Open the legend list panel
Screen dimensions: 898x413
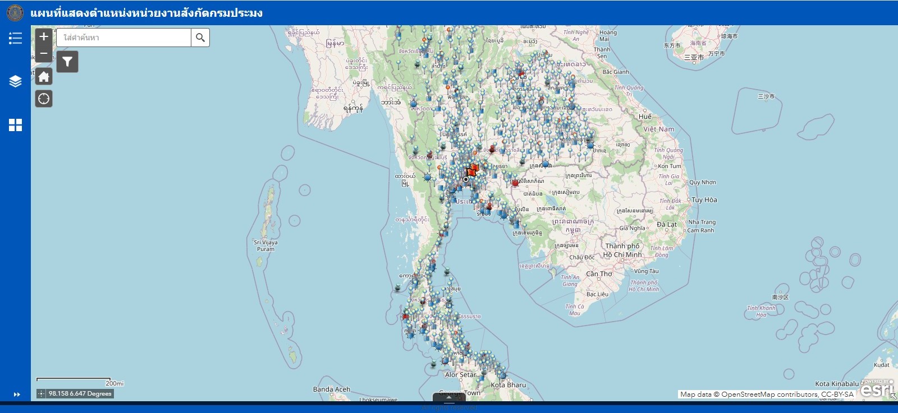click(x=15, y=38)
